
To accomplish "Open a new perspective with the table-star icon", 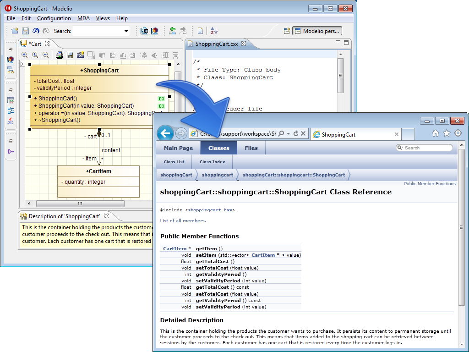I will (x=287, y=31).
